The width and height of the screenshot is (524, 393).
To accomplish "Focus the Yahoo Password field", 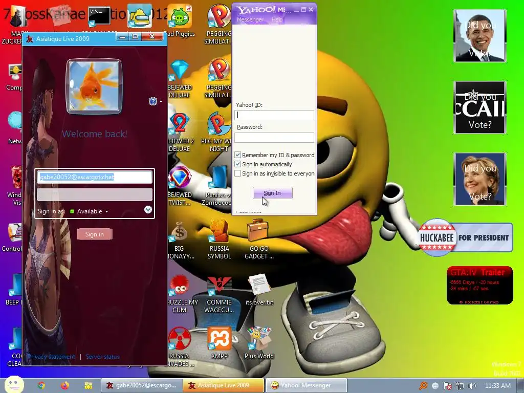I will pyautogui.click(x=274, y=137).
